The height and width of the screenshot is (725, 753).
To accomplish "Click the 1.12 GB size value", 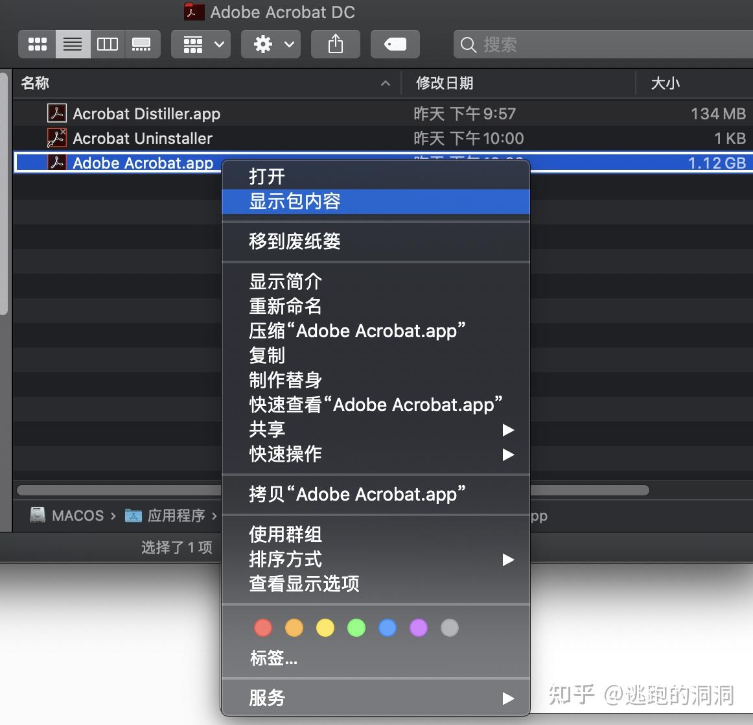I will (717, 163).
